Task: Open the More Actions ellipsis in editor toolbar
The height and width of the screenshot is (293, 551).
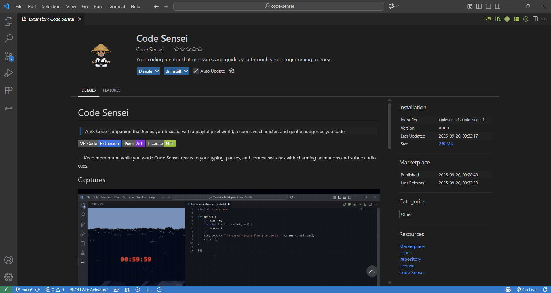Action: [544, 19]
